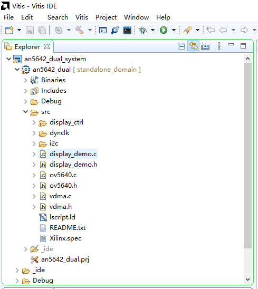The height and width of the screenshot is (289, 258).
Task: Select lscript.ld linker script file
Action: tap(62, 217)
